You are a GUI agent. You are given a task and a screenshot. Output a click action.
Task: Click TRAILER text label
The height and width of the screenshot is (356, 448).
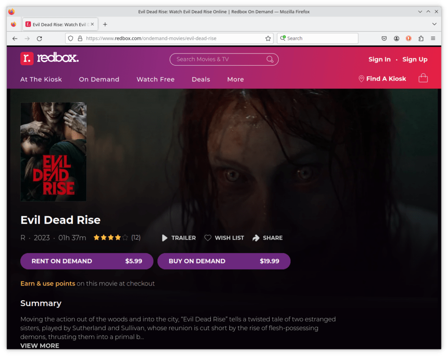[183, 238]
